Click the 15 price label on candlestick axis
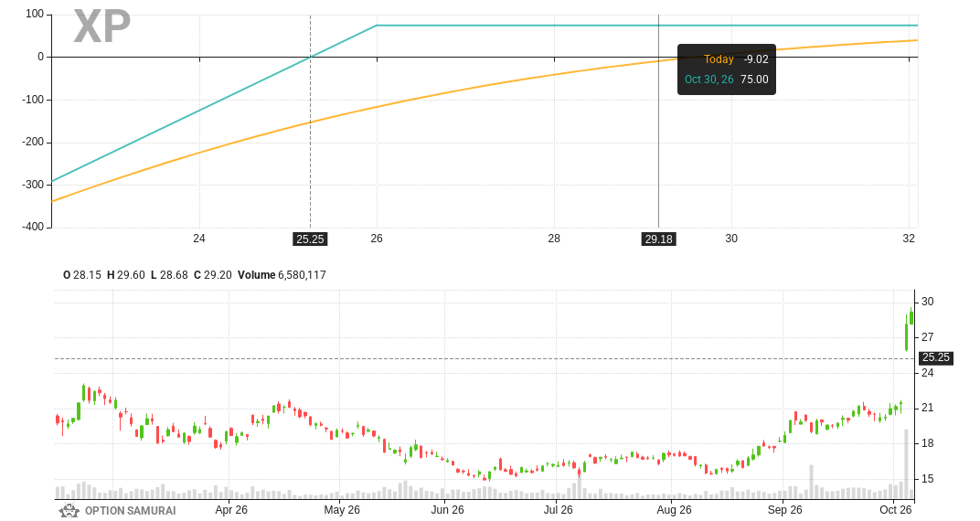Viewport: 980px width, 521px height. point(928,479)
